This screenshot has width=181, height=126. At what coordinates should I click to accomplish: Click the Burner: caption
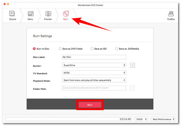point(37,66)
